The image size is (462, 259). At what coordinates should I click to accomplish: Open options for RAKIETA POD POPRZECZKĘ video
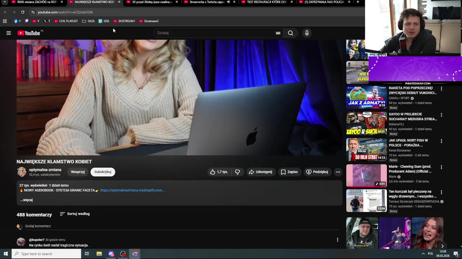click(x=441, y=88)
